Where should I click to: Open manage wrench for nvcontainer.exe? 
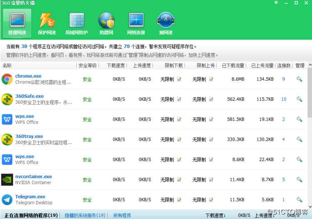click(299, 179)
